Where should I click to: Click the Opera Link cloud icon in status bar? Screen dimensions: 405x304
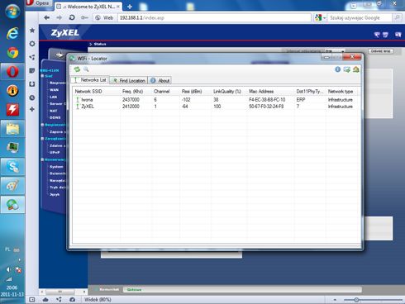(45, 300)
